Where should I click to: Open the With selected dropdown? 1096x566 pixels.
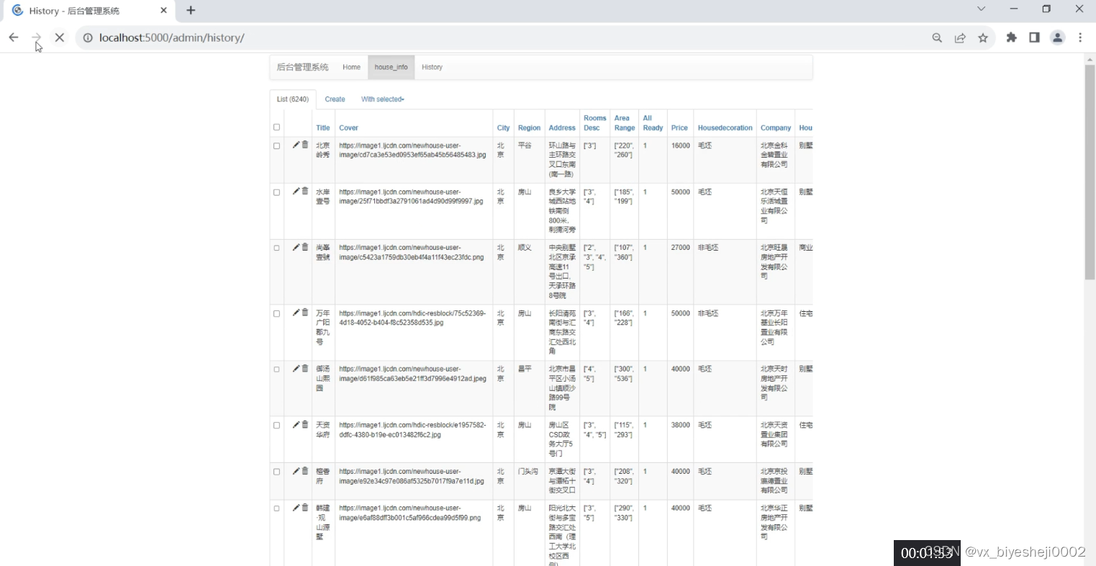tap(382, 99)
